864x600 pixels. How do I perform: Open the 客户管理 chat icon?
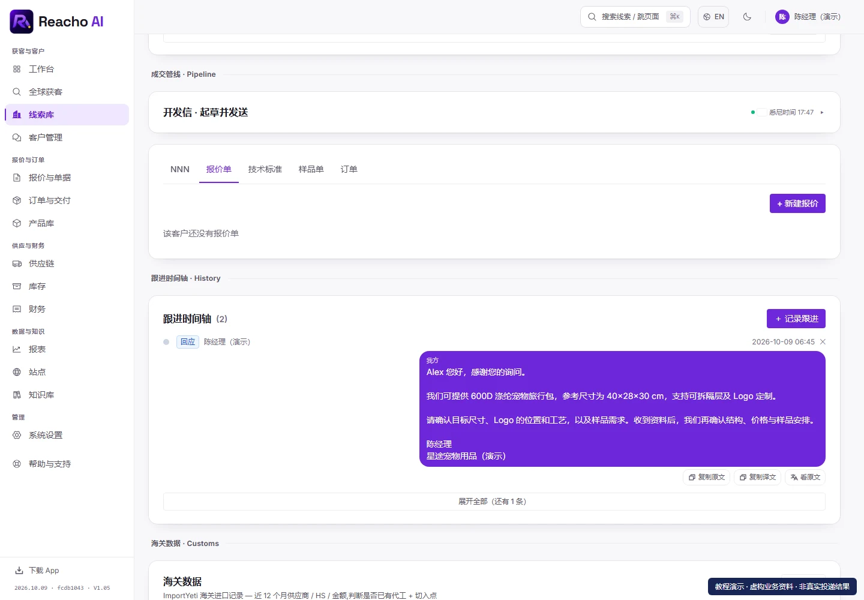click(x=17, y=137)
